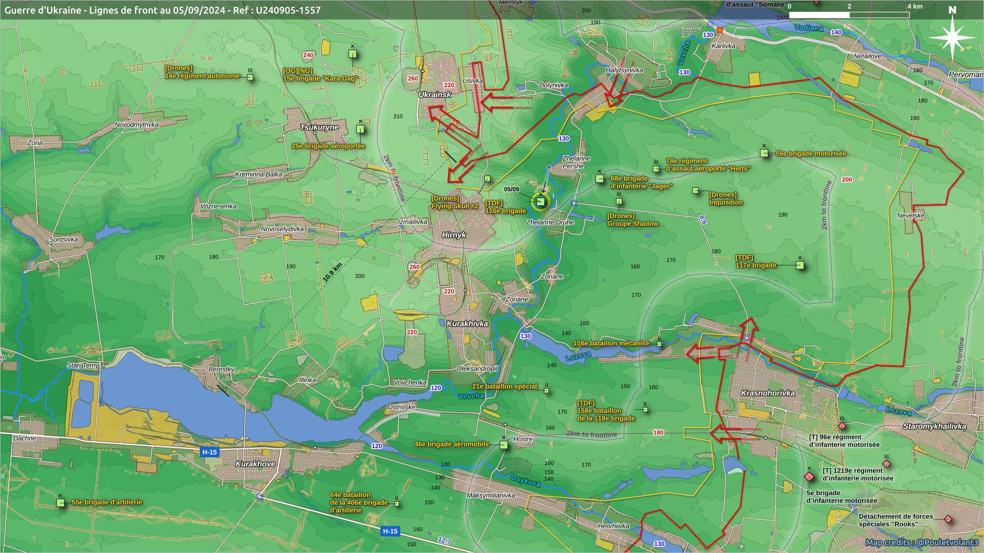Click the 05/09 date annotation

(511, 189)
